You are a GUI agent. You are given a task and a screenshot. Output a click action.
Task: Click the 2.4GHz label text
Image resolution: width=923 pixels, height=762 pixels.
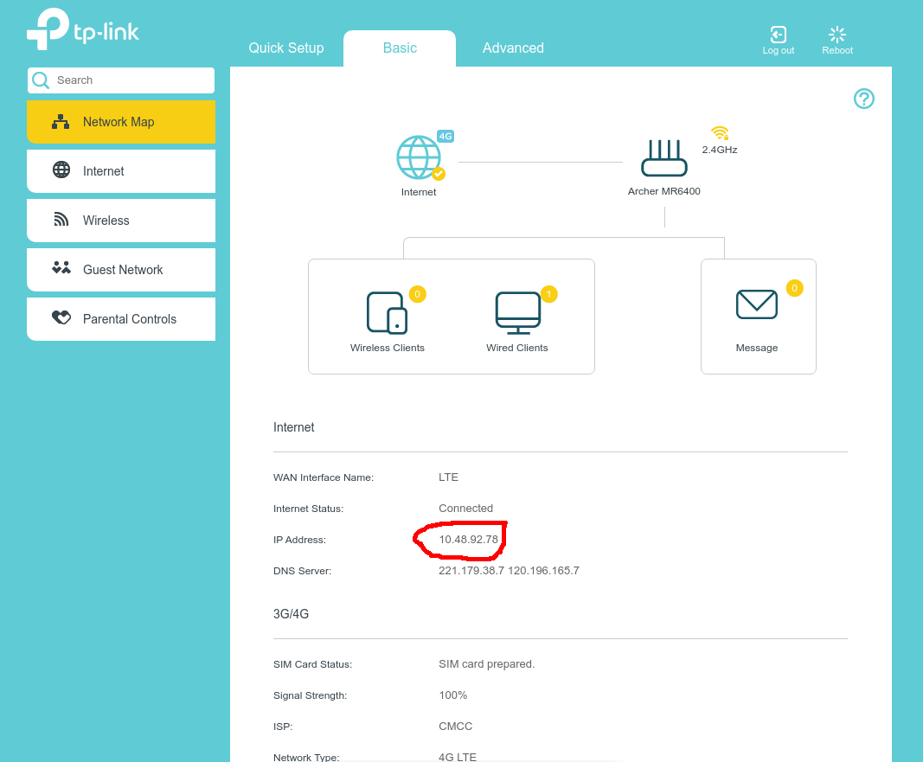pos(720,150)
